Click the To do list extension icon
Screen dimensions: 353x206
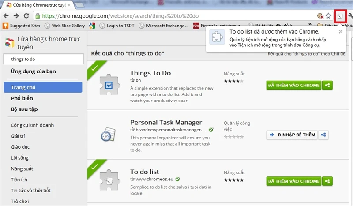[x=109, y=180]
